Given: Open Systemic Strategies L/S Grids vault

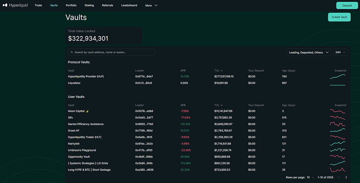Looking at the screenshot, I should point(88,163).
